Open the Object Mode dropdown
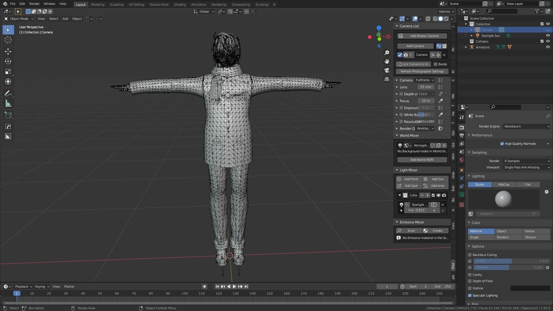This screenshot has height=311, width=553. tap(19, 19)
